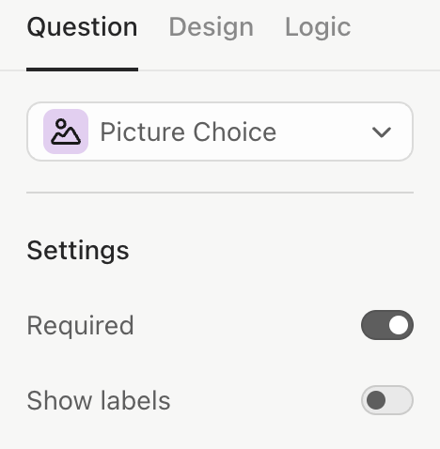The width and height of the screenshot is (440, 449).
Task: Click the "Picture Choice" text in the selector
Action: point(188,132)
